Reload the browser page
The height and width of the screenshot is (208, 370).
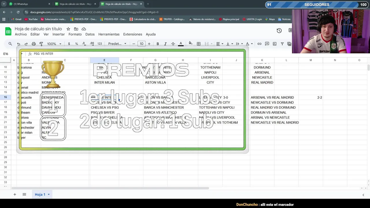click(18, 12)
